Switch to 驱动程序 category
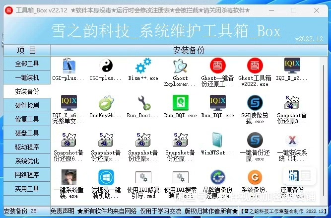 (x=27, y=147)
